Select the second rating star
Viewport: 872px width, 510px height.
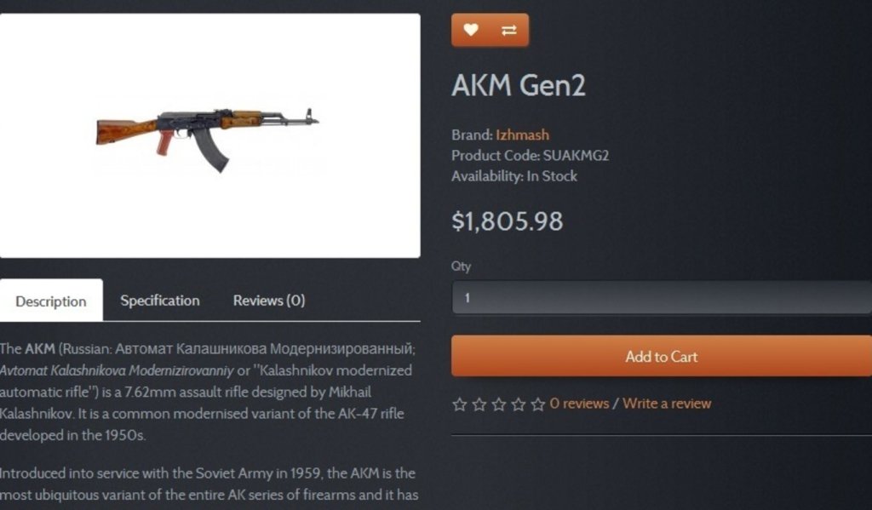click(479, 404)
